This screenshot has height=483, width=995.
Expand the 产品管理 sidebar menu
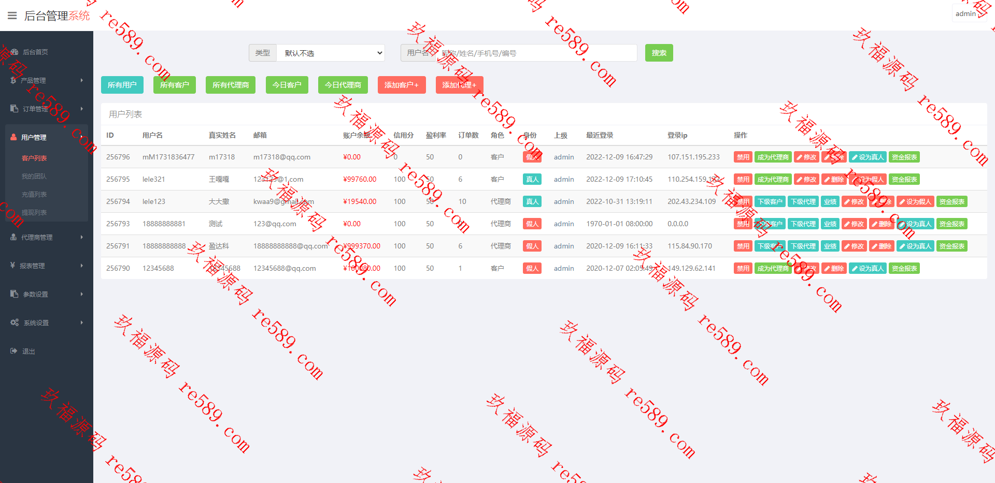tap(47, 80)
